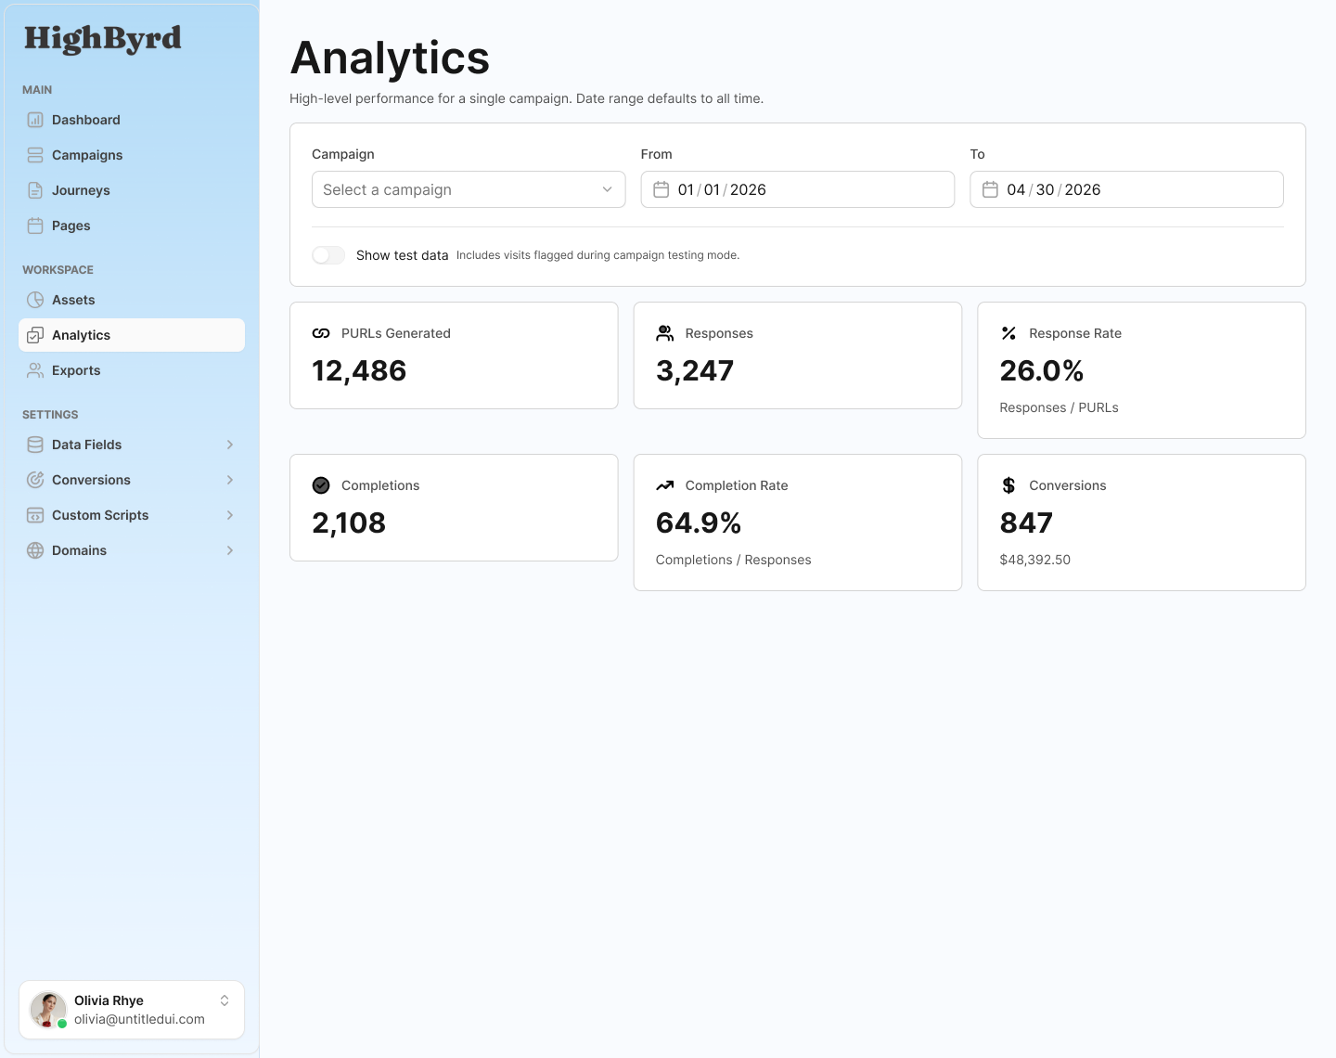
Task: Expand the Data Fields chevron
Action: pyautogui.click(x=230, y=445)
